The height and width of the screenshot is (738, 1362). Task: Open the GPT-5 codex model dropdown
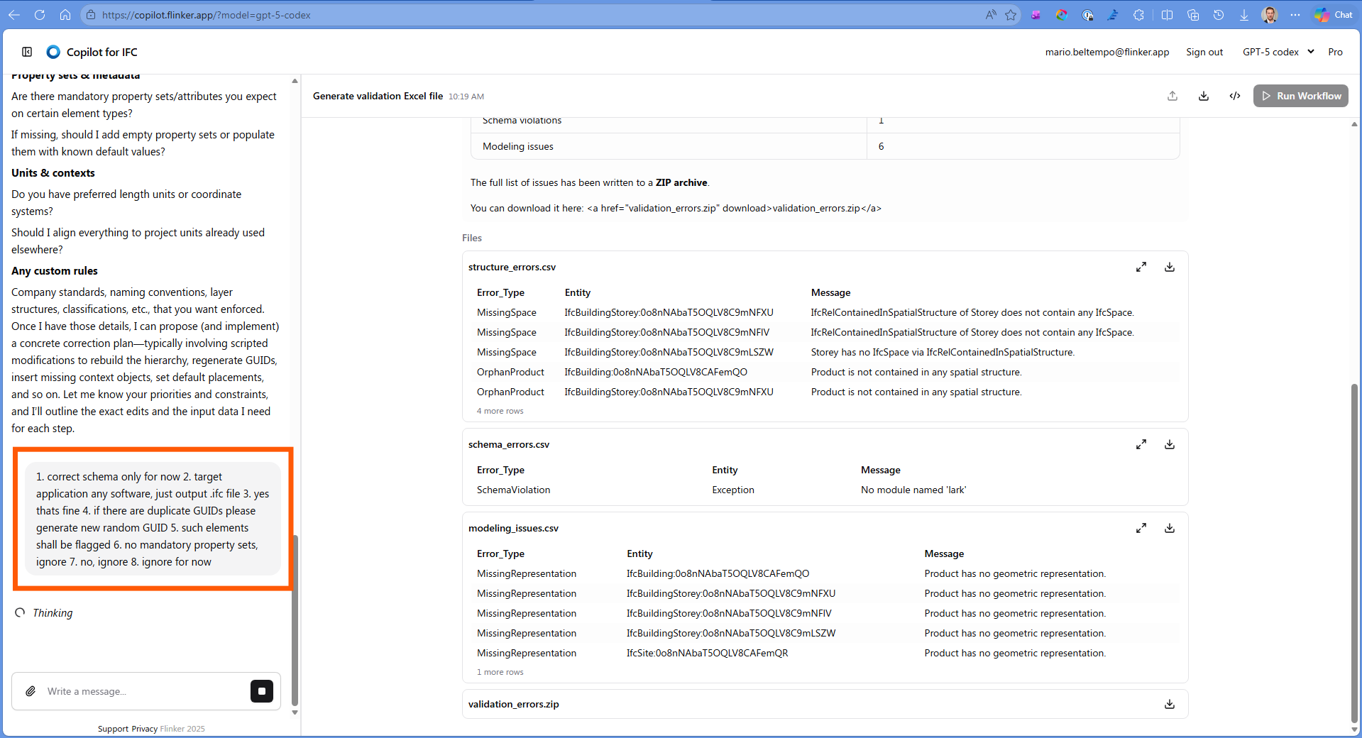pos(1278,52)
